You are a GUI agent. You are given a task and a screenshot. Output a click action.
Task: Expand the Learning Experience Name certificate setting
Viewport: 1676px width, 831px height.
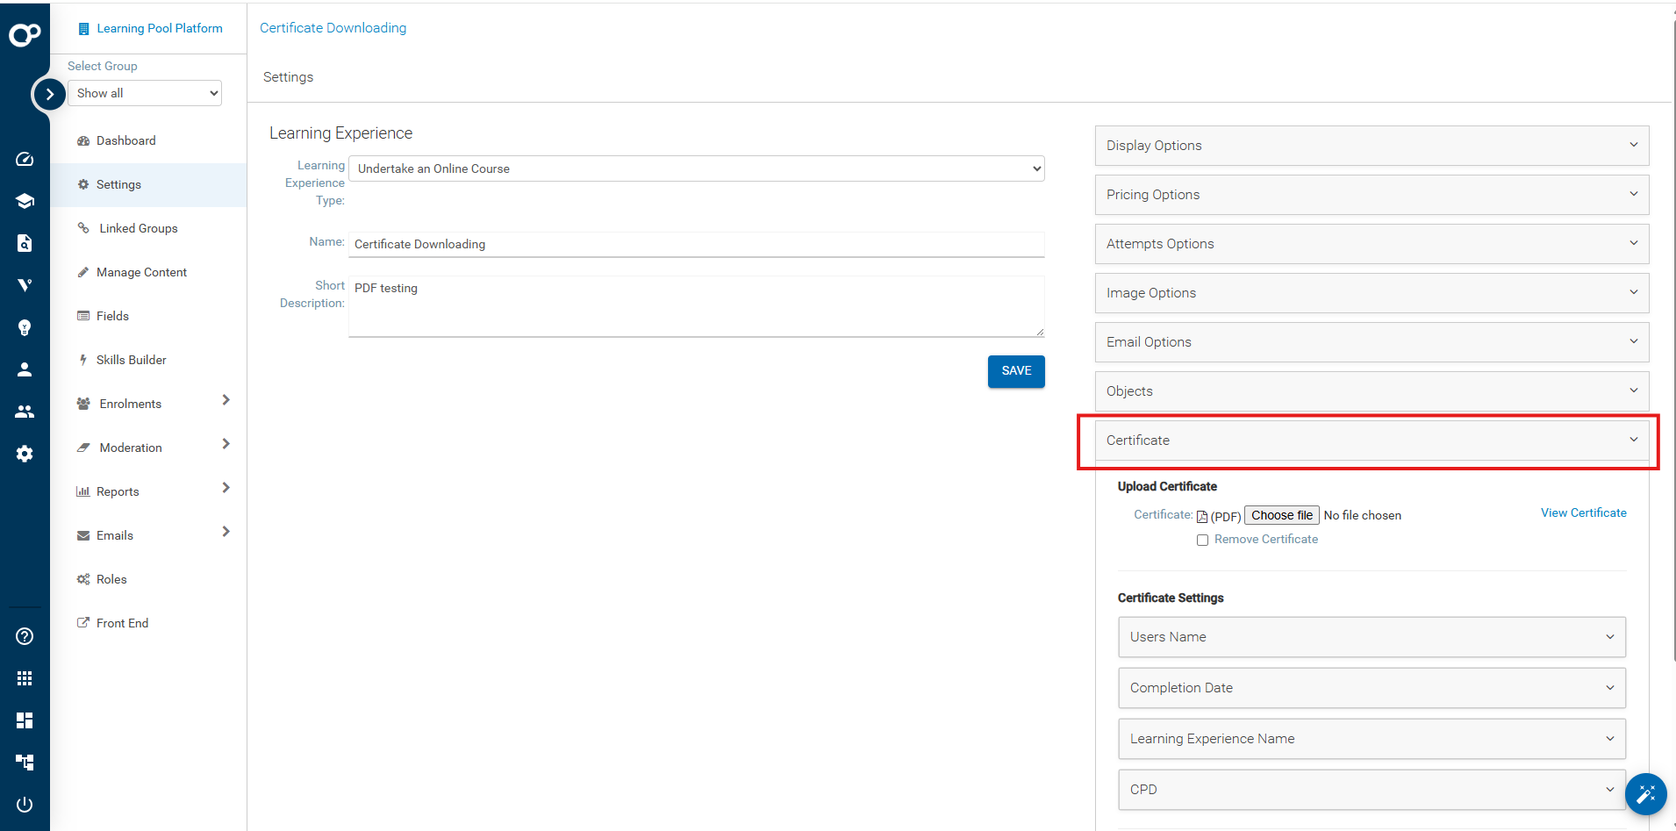[x=1372, y=739]
